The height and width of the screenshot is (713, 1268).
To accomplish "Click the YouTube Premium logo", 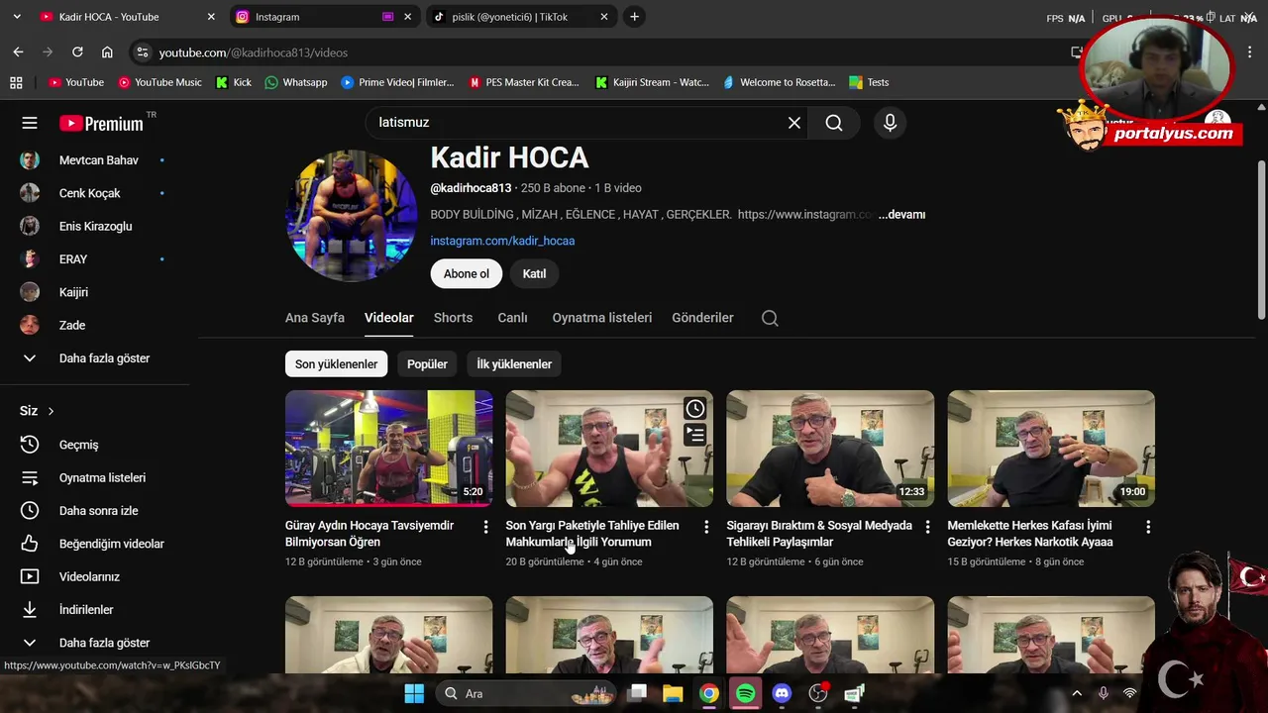I will 101,123.
